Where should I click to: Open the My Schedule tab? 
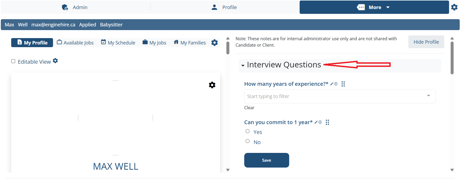[118, 43]
